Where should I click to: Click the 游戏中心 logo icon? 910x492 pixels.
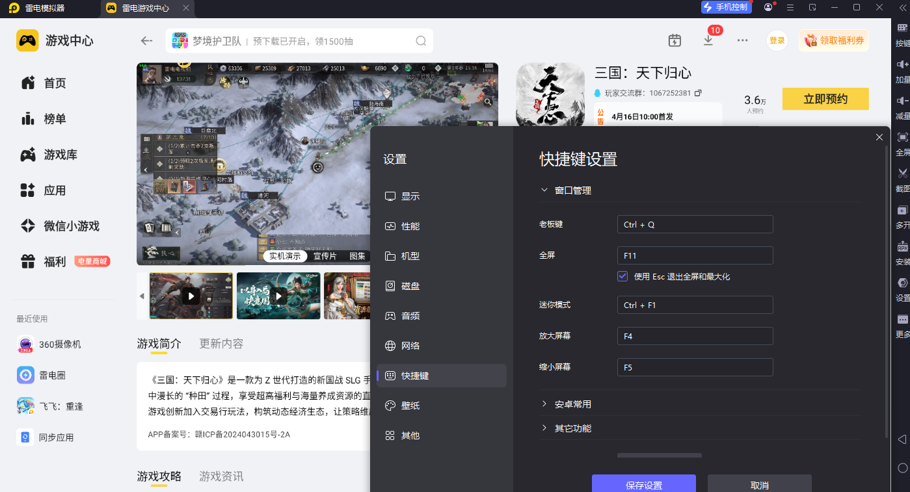pos(27,40)
